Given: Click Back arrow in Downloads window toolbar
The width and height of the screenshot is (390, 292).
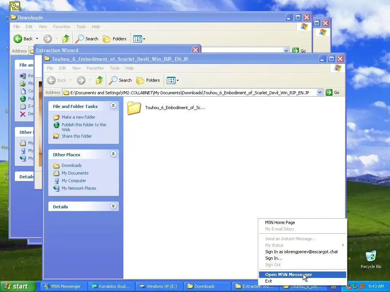Looking at the screenshot, I should [18, 39].
